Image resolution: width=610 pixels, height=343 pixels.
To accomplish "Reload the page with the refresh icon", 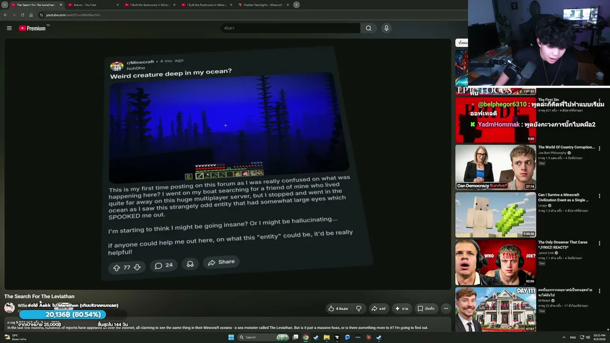I will point(22,15).
